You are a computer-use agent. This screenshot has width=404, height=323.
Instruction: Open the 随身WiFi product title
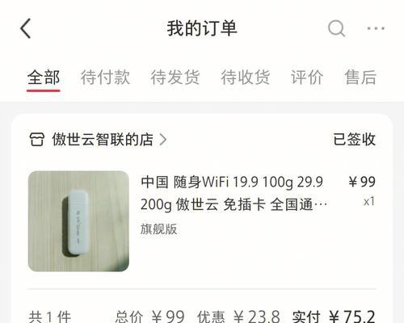pos(234,193)
